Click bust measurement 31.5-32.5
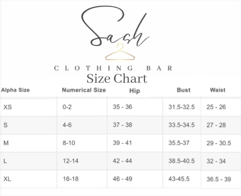Image resolution: width=241 pixels, height=196 pixels. pos(181,107)
